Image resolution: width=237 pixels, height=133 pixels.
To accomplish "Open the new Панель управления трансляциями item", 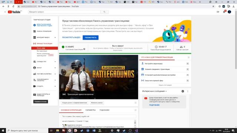I will click(x=43, y=55).
